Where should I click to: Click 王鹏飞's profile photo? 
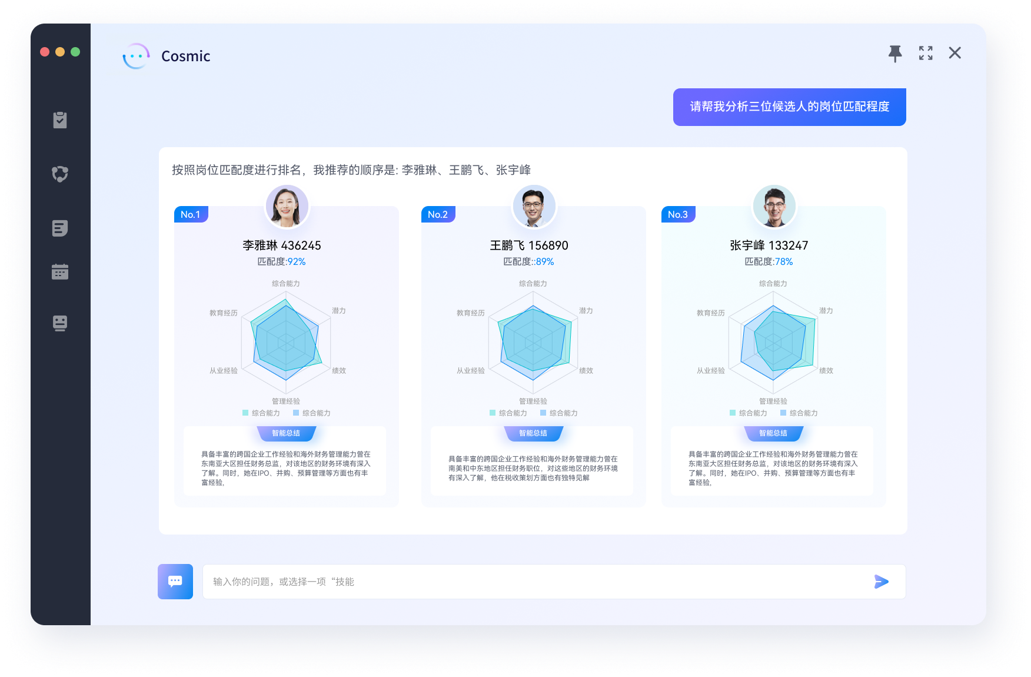pyautogui.click(x=534, y=207)
